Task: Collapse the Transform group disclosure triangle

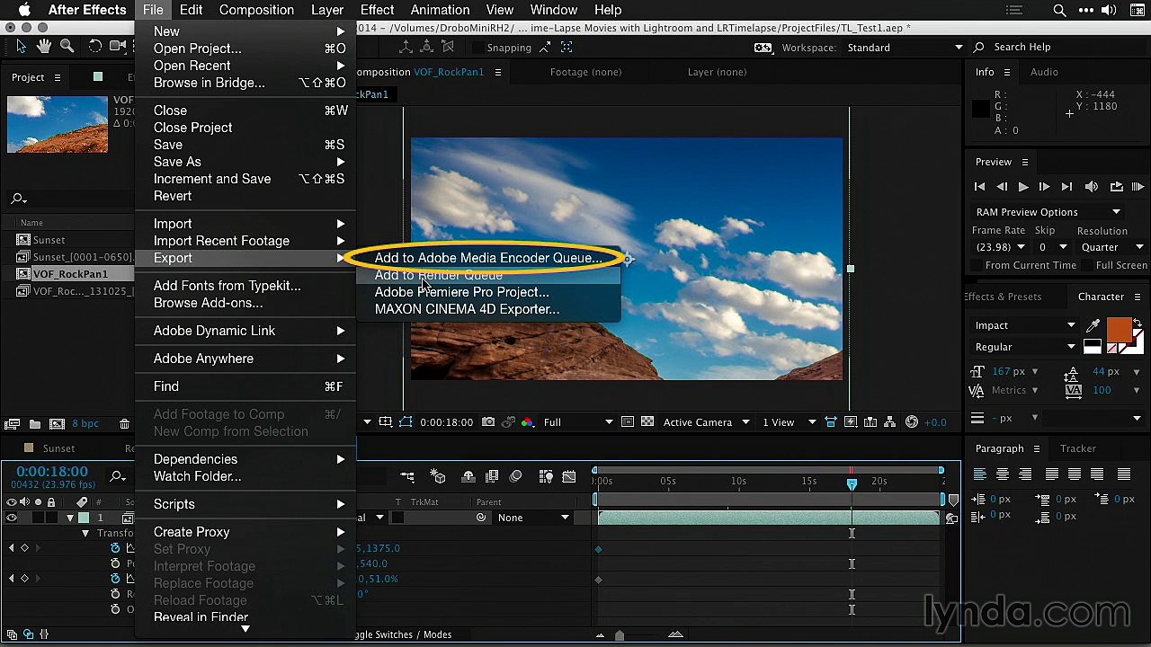Action: pyautogui.click(x=85, y=533)
